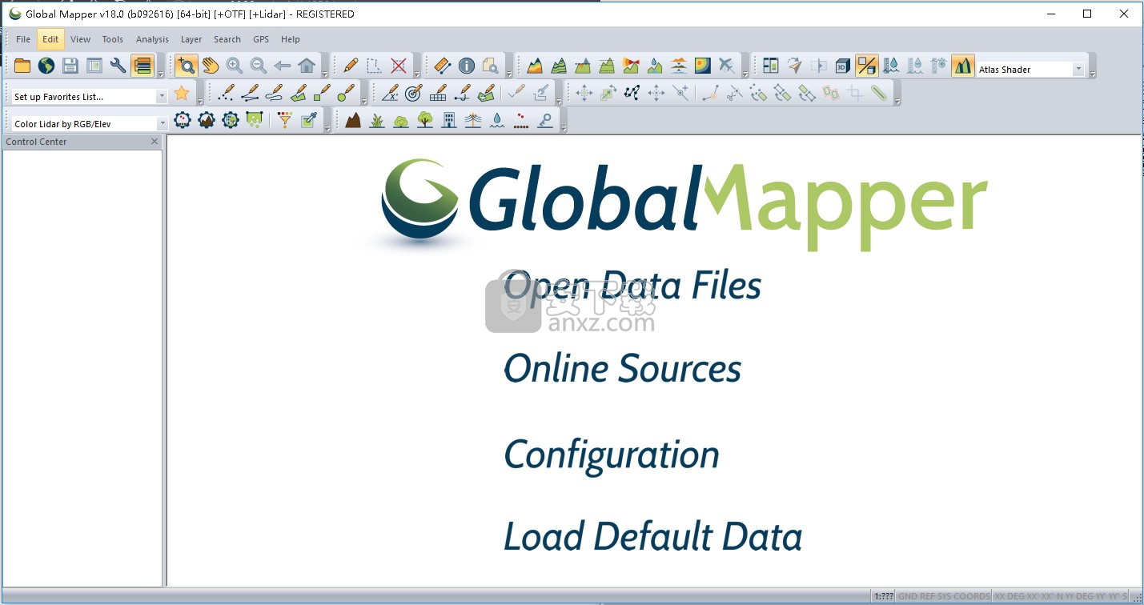Click the Load Default Data link

pyautogui.click(x=652, y=537)
